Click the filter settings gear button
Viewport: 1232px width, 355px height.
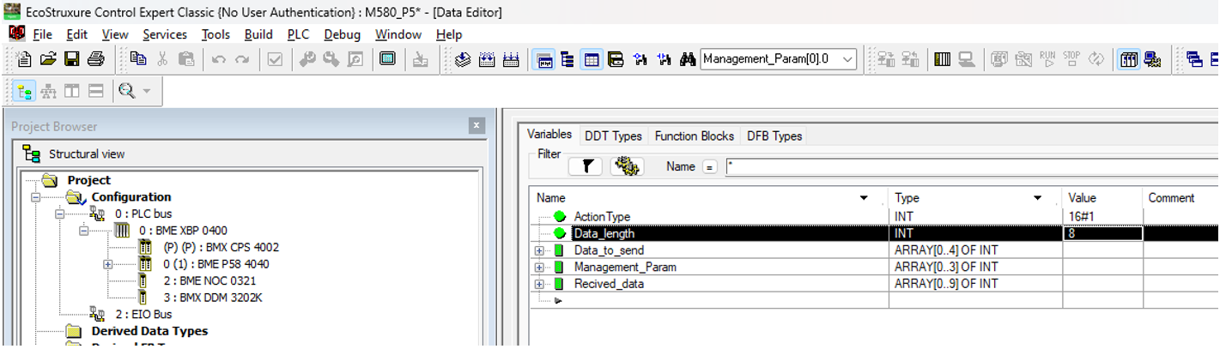(628, 166)
